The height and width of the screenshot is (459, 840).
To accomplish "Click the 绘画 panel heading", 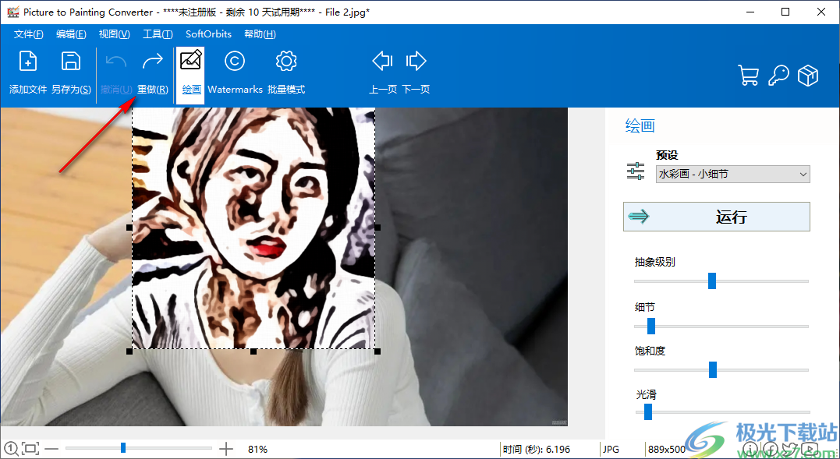I will point(640,126).
